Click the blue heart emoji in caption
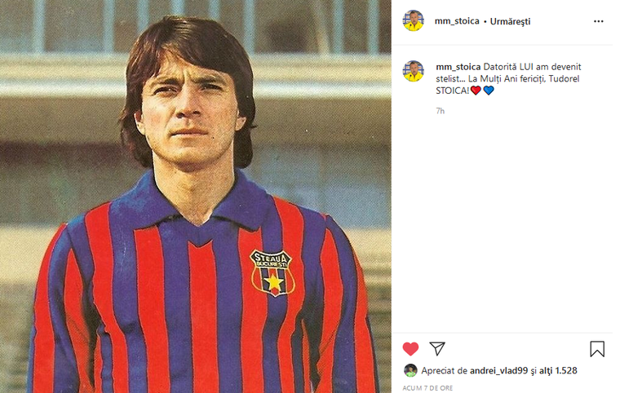The image size is (620, 393). pyautogui.click(x=488, y=91)
